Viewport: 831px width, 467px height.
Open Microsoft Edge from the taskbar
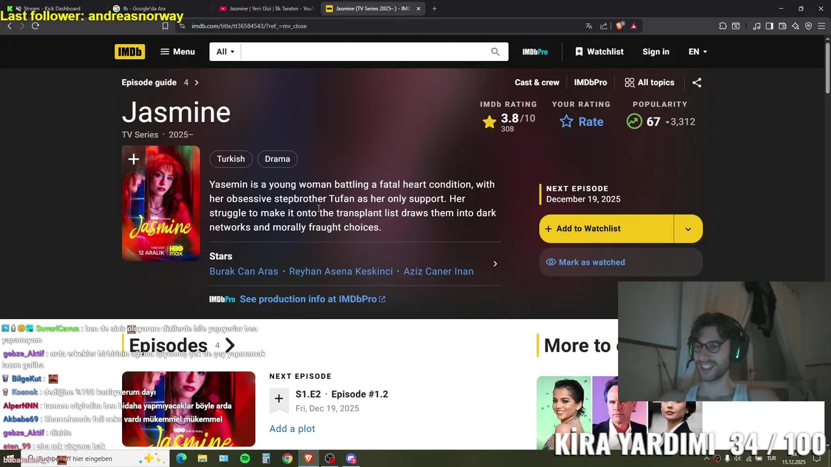[x=181, y=459]
